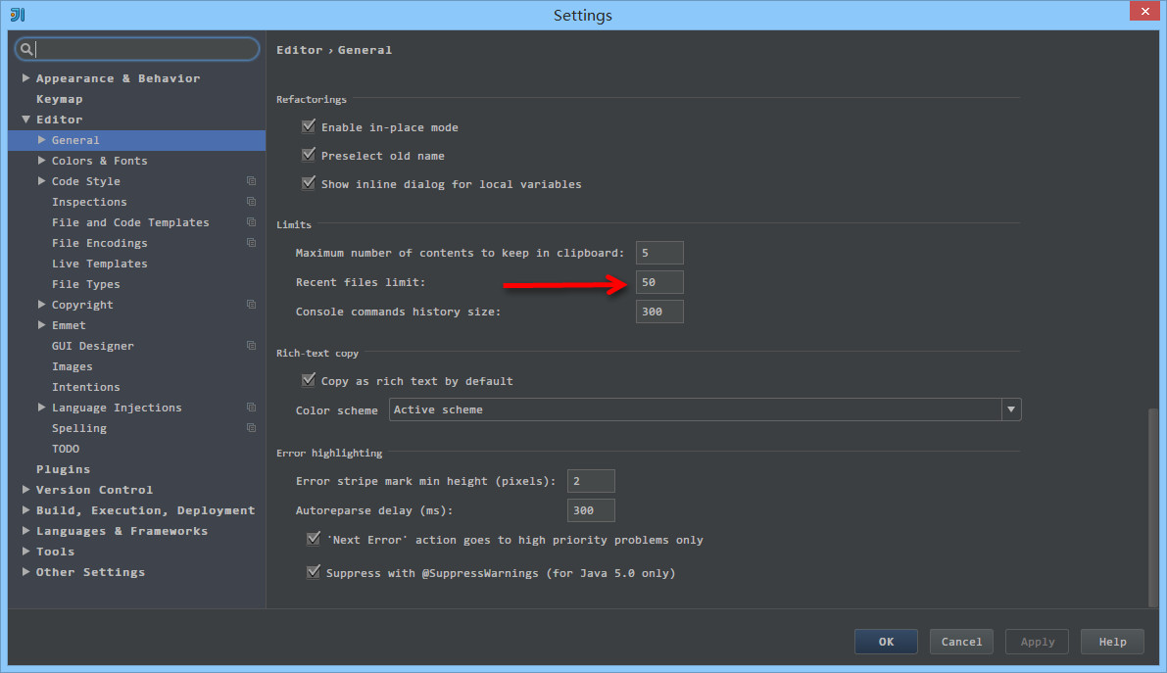Click the Recent files limit field
This screenshot has width=1167, height=673.
point(659,282)
